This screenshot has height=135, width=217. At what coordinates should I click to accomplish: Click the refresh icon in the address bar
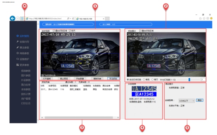tap(73, 18)
